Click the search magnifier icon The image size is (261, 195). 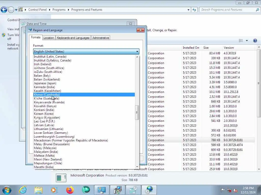click(257, 10)
